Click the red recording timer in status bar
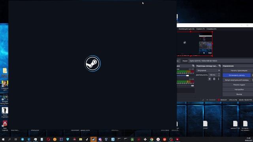This screenshot has height=142, width=253. click(222, 100)
